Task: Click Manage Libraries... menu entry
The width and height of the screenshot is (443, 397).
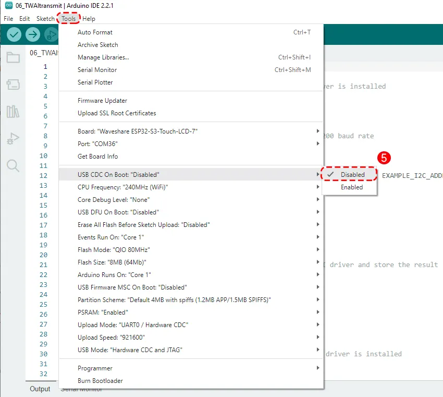Action: [103, 57]
